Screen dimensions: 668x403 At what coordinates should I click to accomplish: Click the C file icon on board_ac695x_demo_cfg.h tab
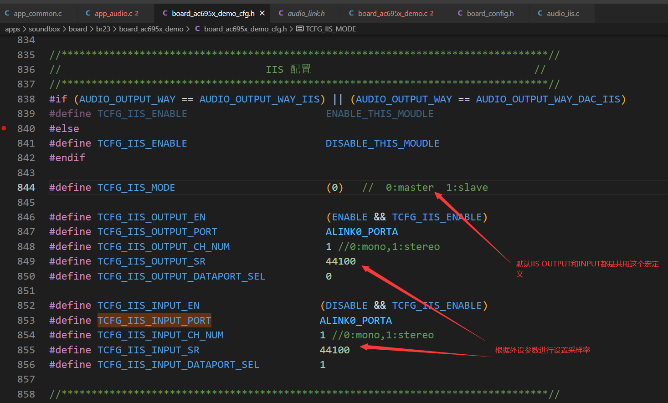pos(165,14)
